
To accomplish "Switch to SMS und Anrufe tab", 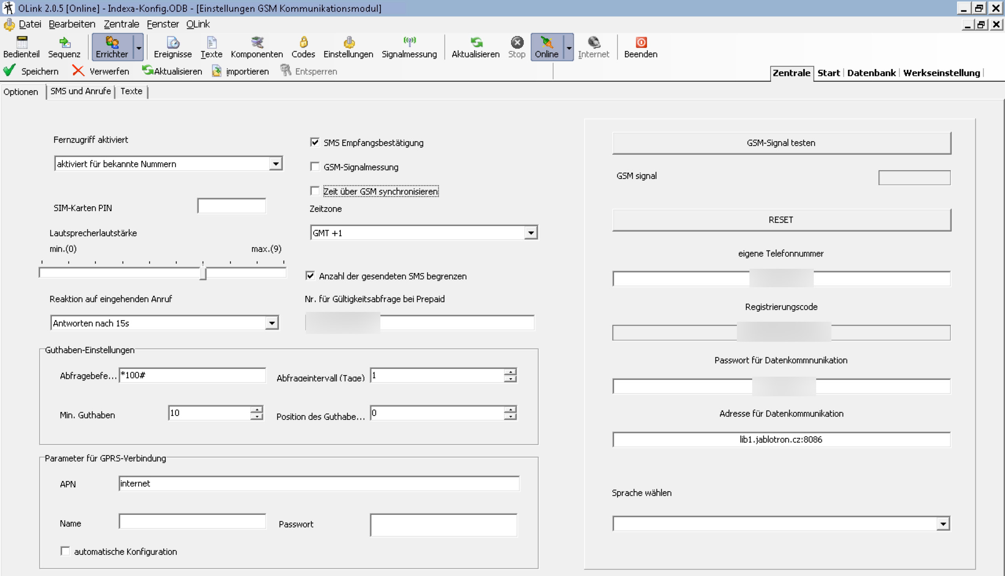I will pos(80,91).
